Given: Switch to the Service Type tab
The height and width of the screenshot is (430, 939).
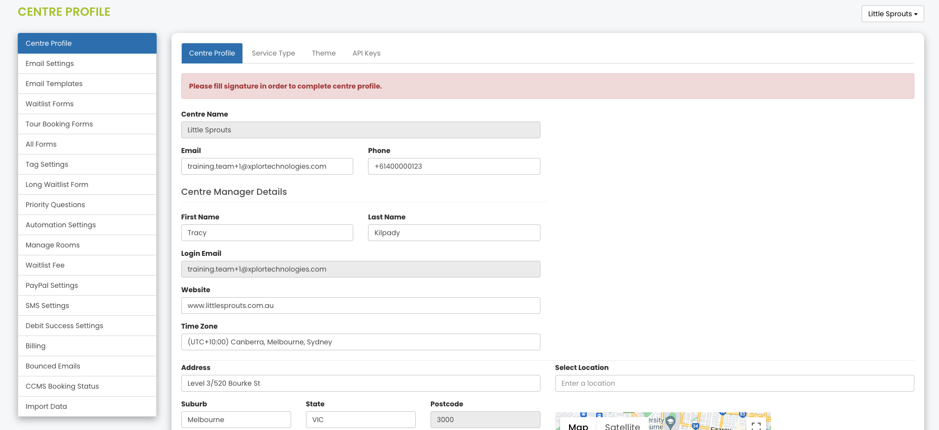Looking at the screenshot, I should coord(273,53).
